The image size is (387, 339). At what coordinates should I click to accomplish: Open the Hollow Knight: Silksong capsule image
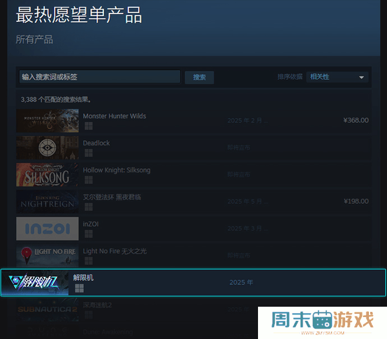point(48,174)
